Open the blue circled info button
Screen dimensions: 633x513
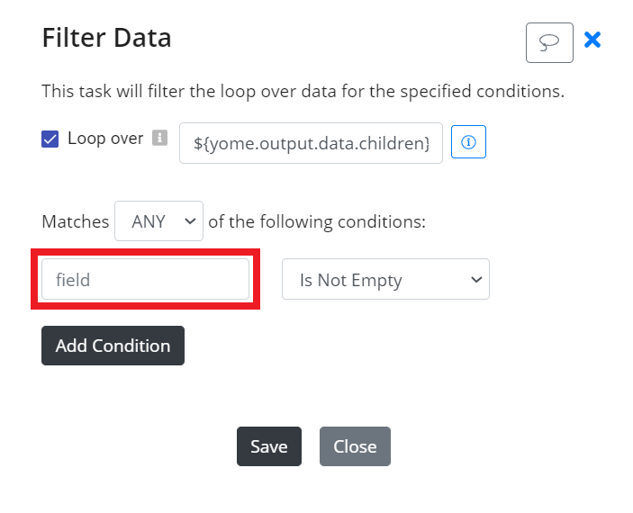coord(468,142)
